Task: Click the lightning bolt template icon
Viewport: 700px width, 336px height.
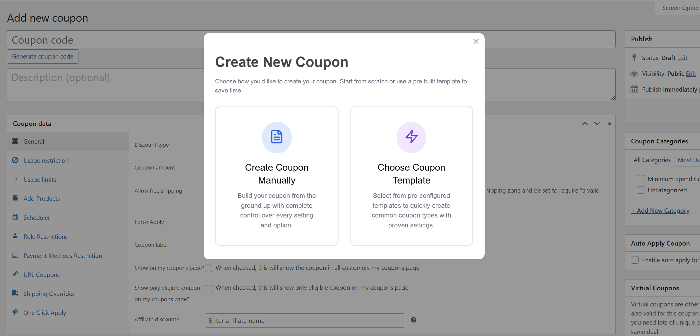Action: click(411, 137)
